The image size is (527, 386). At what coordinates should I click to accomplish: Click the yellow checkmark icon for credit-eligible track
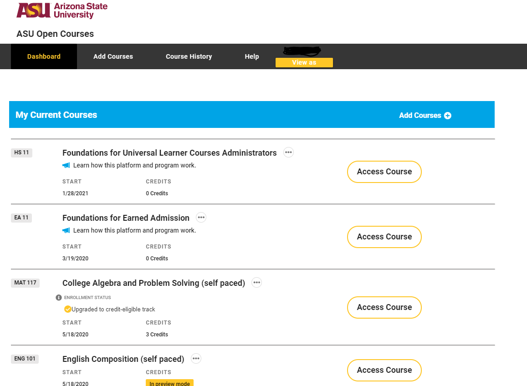point(67,309)
